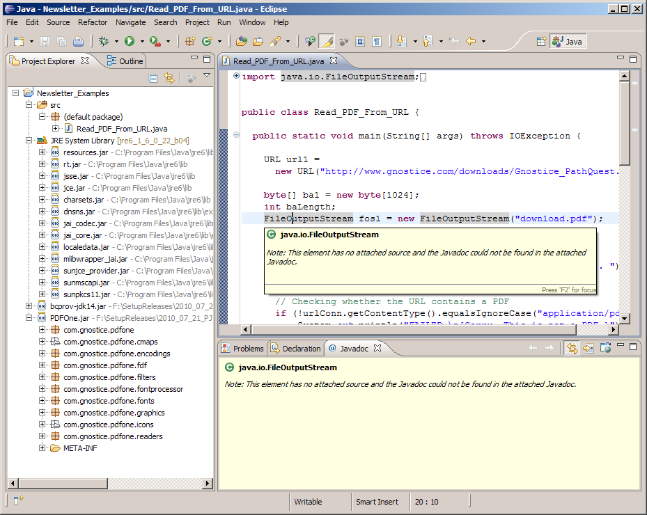Viewport: 647px width, 515px height.
Task: Switch to the Problems tab
Action: click(242, 349)
